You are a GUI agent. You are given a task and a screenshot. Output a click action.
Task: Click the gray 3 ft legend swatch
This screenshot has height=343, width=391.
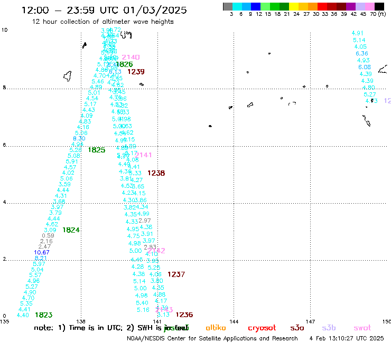pyautogui.click(x=228, y=6)
